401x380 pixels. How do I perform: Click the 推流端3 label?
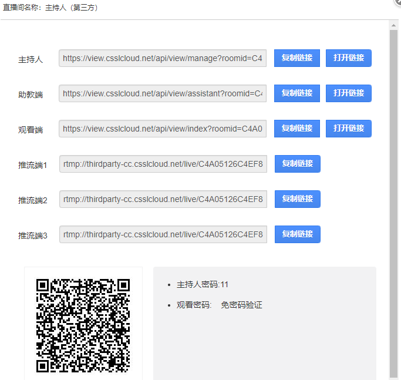(x=32, y=236)
